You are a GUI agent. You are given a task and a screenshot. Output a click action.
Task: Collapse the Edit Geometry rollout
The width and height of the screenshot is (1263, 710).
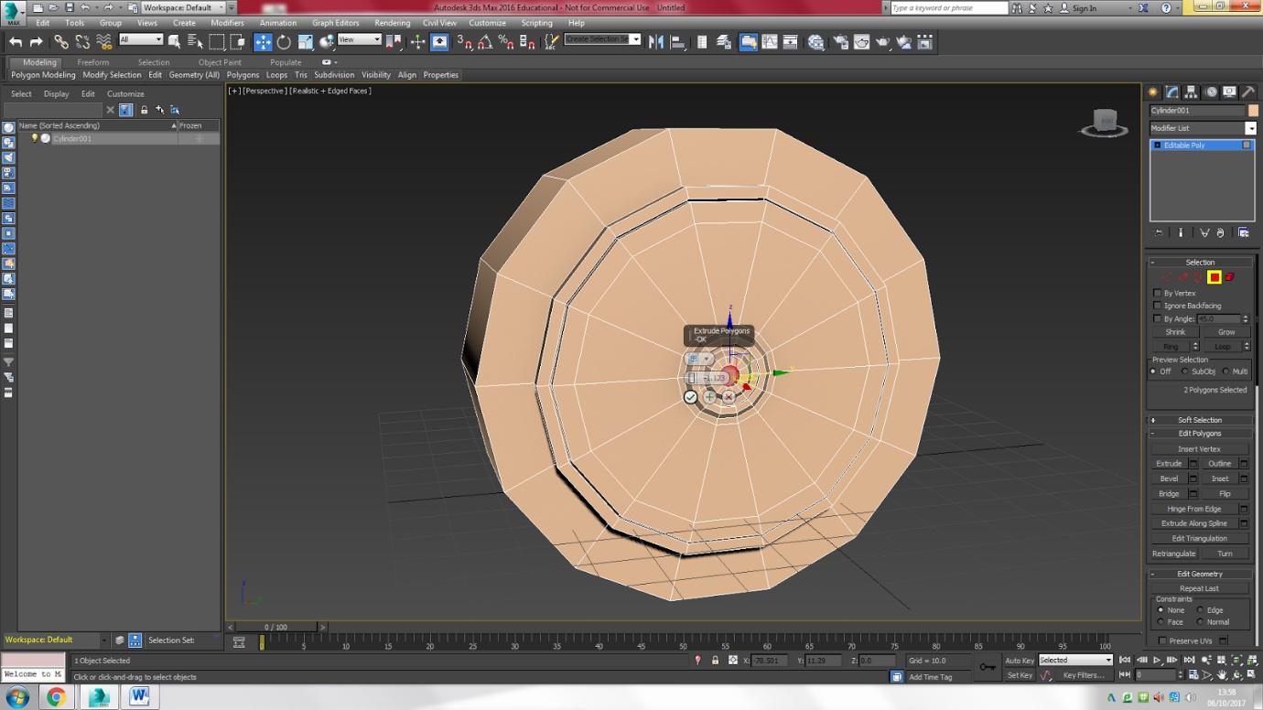coord(1200,574)
